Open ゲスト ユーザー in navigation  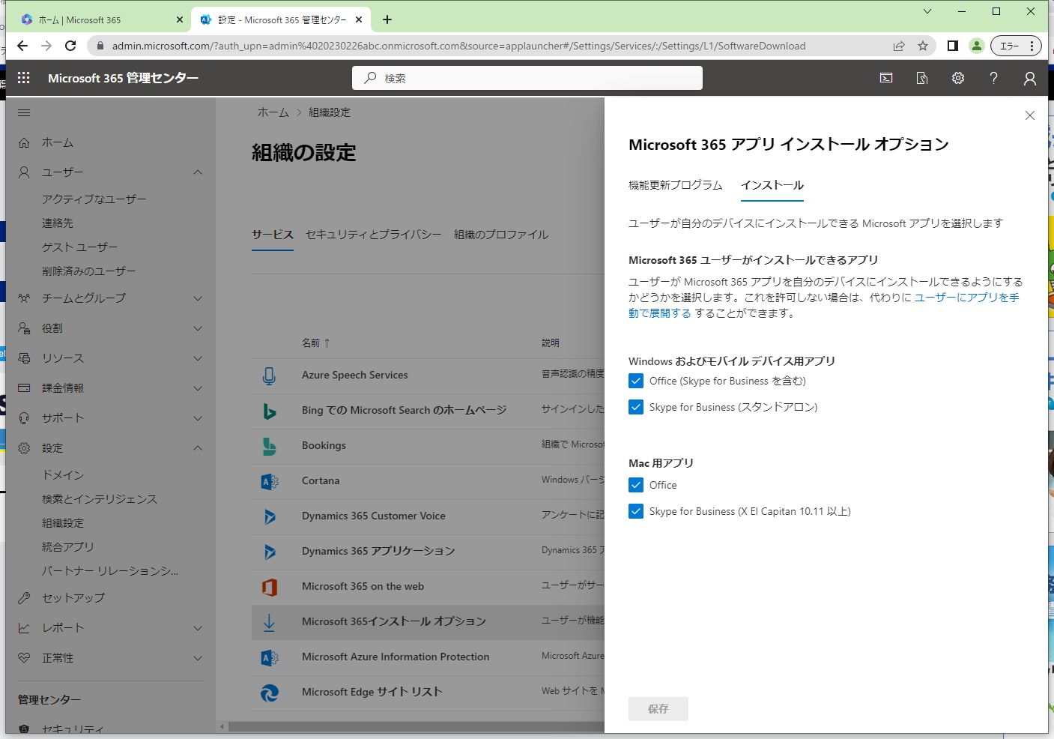[80, 247]
